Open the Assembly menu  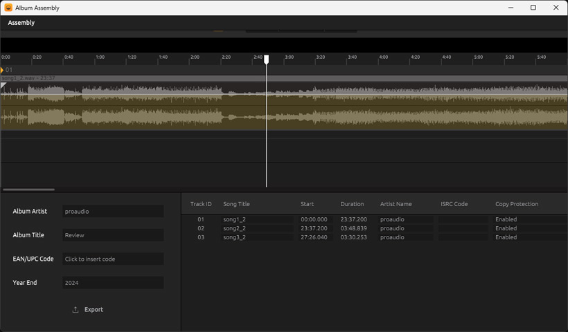[x=21, y=23]
